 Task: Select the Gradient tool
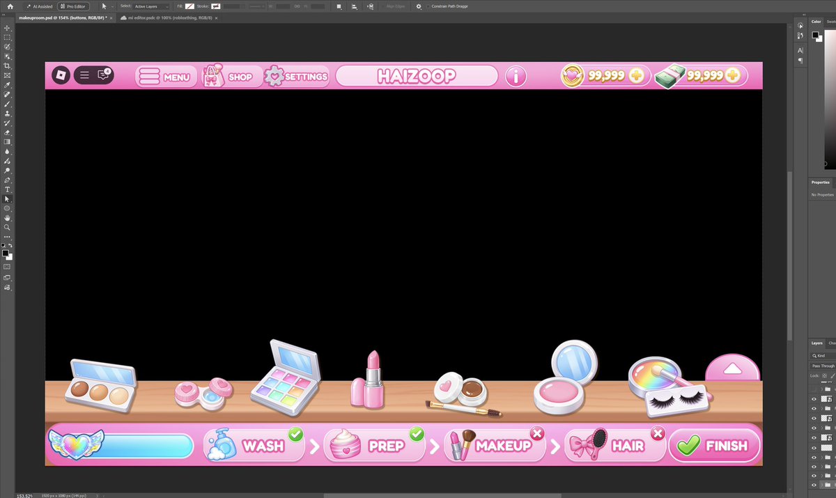tap(7, 141)
